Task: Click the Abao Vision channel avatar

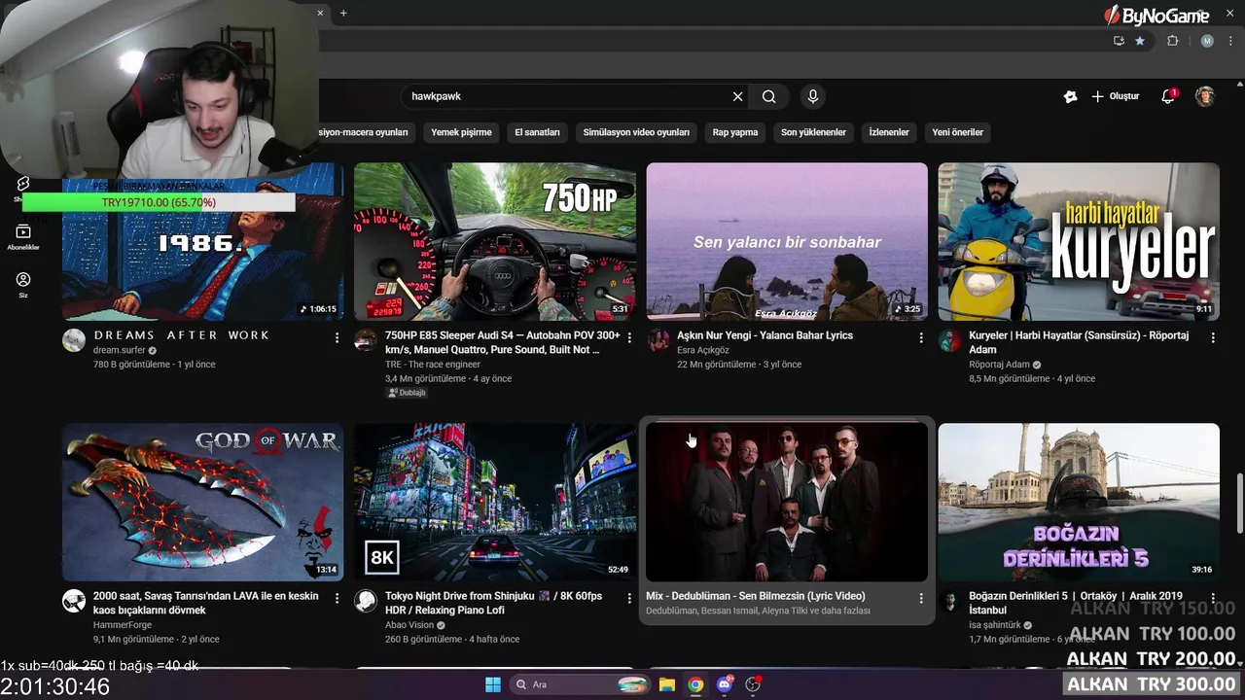Action: (x=366, y=601)
